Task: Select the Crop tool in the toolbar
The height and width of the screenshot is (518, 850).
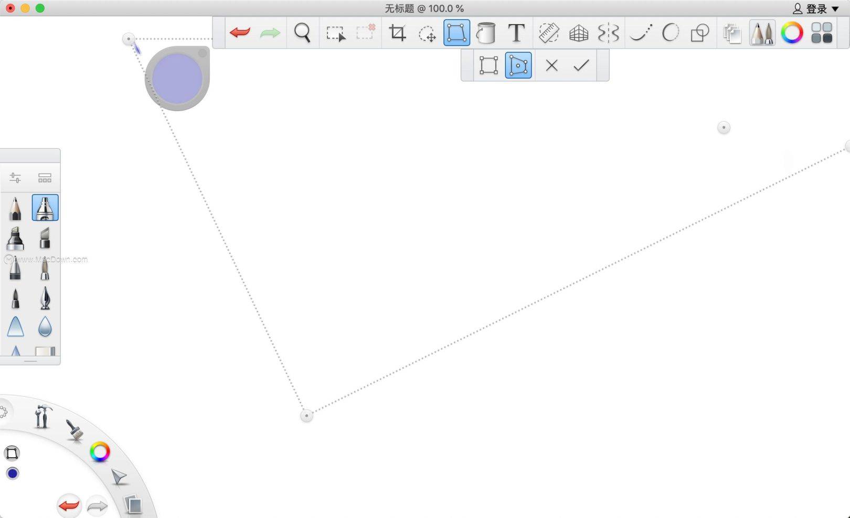Action: click(398, 33)
